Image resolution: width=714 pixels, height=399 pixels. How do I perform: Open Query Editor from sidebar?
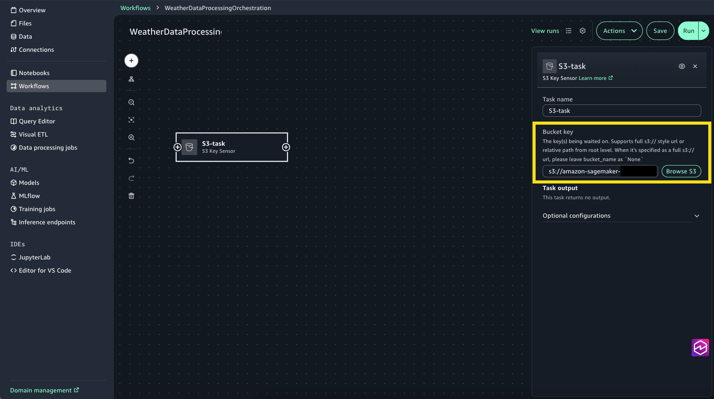click(37, 121)
